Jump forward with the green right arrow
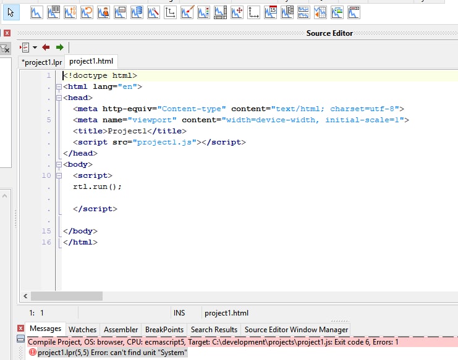This screenshot has height=360, width=458. 59,48
